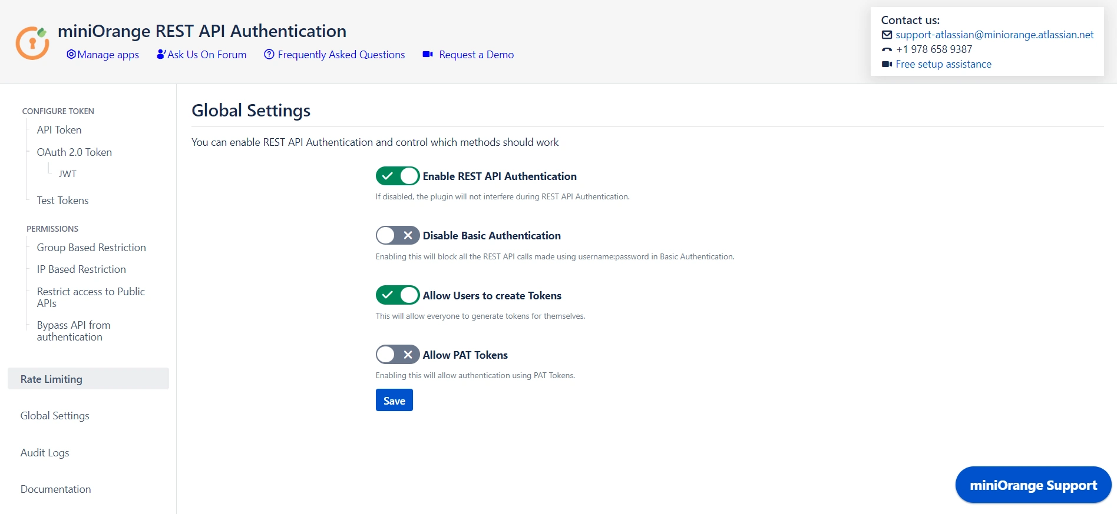This screenshot has height=514, width=1117.
Task: Open the Manage apps link
Action: tap(108, 55)
